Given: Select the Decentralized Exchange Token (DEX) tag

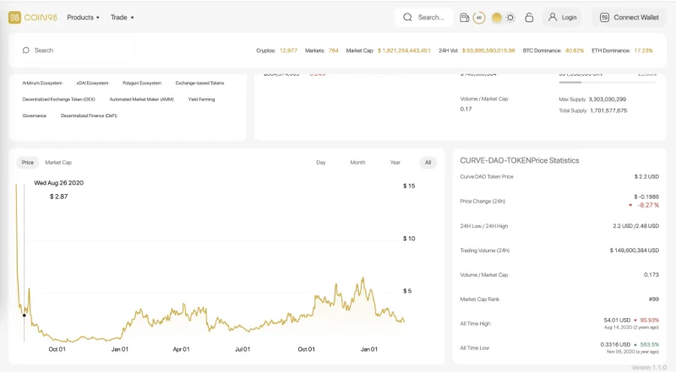Looking at the screenshot, I should point(58,100).
